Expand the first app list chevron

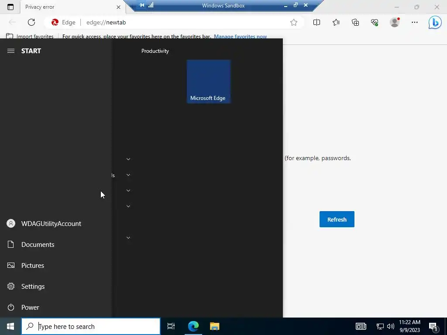click(x=128, y=159)
